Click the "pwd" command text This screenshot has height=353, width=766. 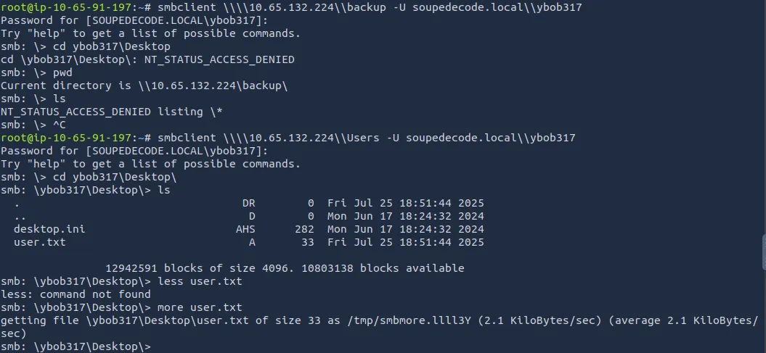click(x=62, y=72)
